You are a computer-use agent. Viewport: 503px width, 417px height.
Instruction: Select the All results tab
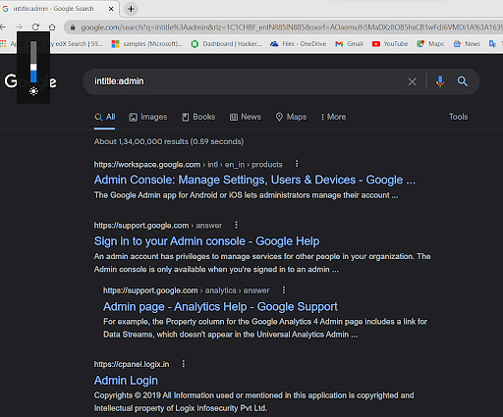[105, 117]
